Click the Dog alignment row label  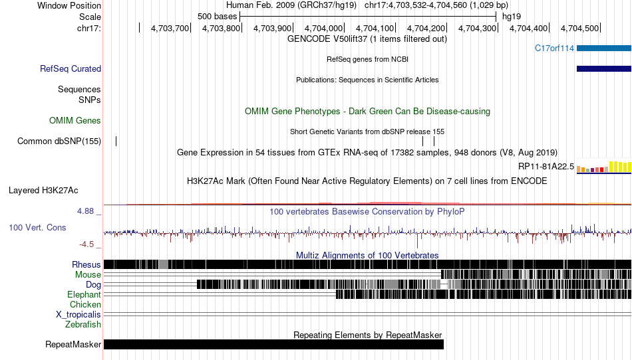pyautogui.click(x=93, y=285)
